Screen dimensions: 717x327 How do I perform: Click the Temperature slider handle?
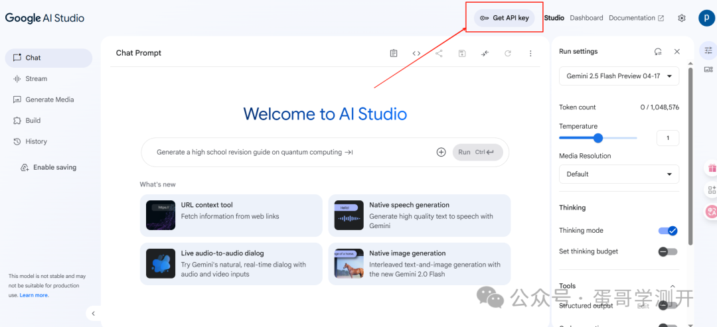coord(597,138)
